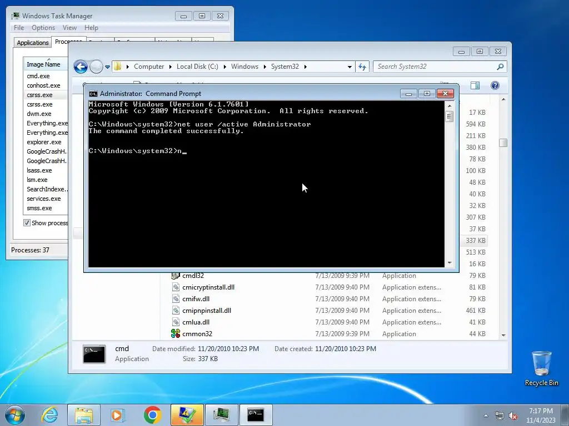Open Task Manager Options menu
569x426 pixels.
(43, 28)
